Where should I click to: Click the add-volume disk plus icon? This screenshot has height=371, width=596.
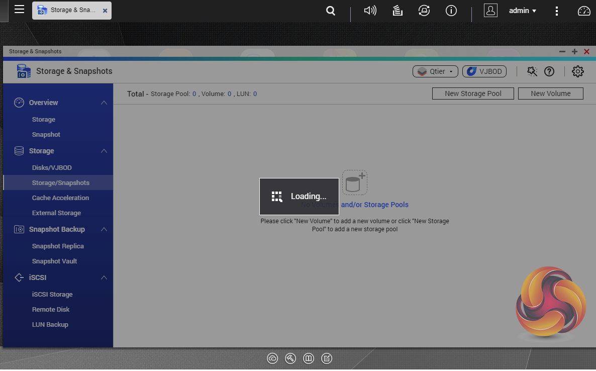pyautogui.click(x=355, y=182)
